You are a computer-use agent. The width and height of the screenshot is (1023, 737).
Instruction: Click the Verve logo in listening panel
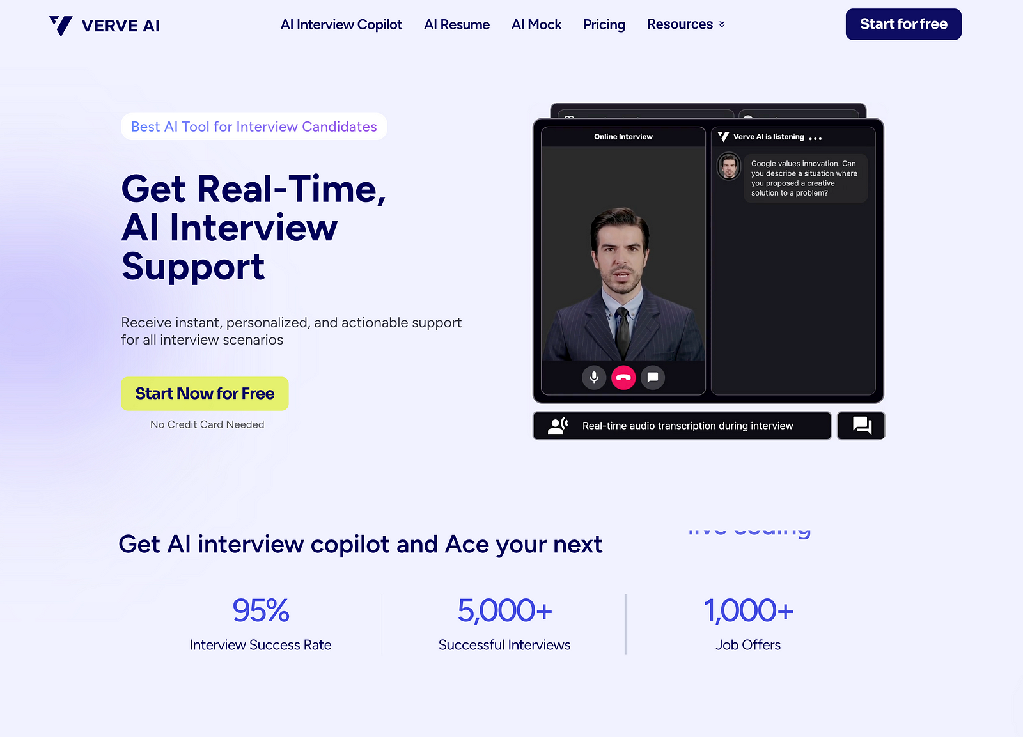pyautogui.click(x=723, y=137)
